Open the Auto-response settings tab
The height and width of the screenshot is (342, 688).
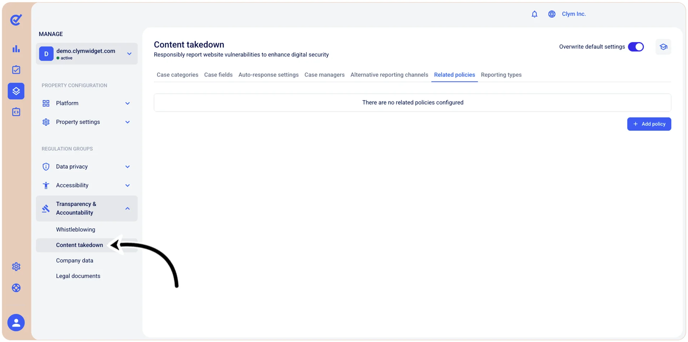(x=268, y=75)
